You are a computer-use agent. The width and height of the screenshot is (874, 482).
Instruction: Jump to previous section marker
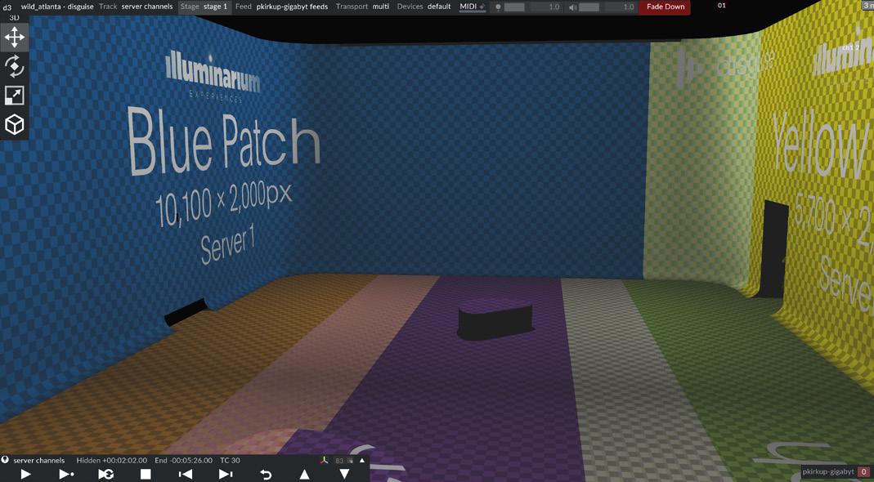[x=185, y=474]
